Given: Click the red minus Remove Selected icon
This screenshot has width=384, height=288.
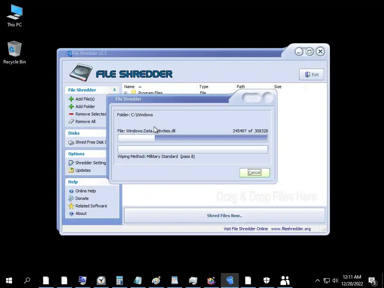Looking at the screenshot, I should click(71, 114).
